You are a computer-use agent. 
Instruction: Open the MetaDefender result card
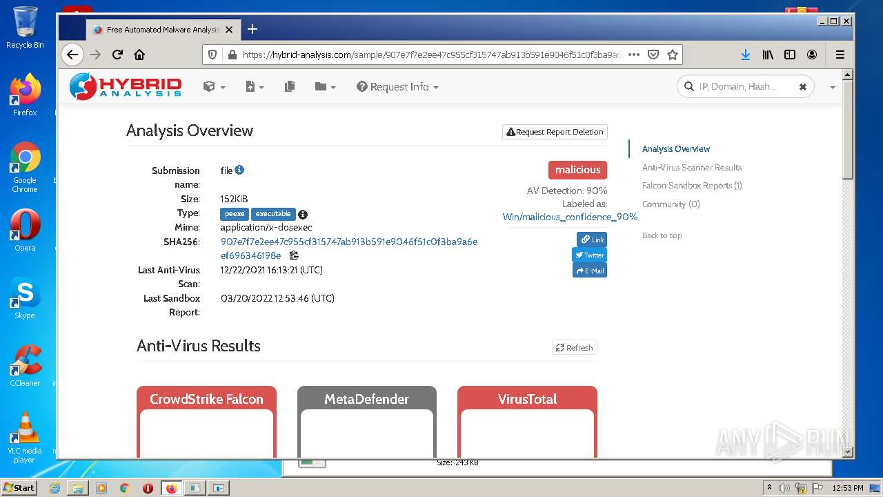(366, 421)
